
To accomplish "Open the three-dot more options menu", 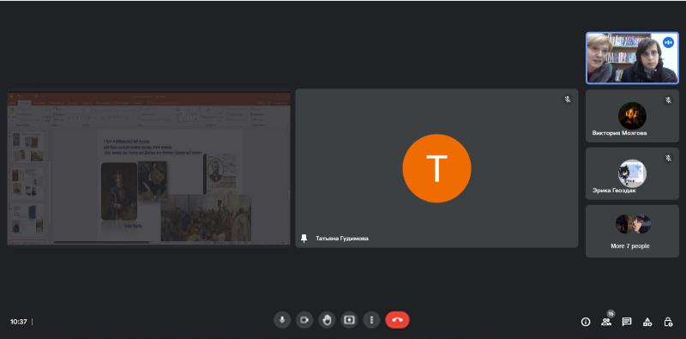I will (371, 320).
